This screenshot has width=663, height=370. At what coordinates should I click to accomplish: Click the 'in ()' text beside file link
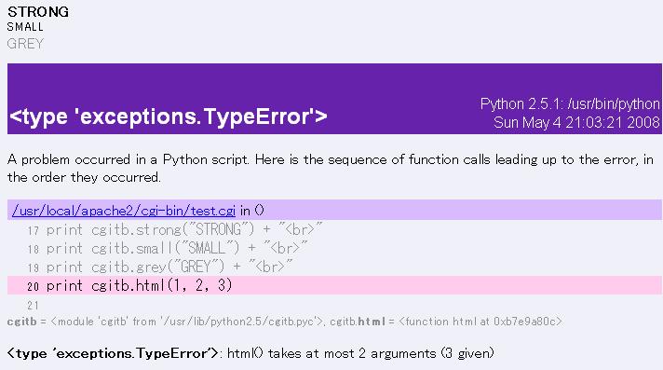[252, 211]
